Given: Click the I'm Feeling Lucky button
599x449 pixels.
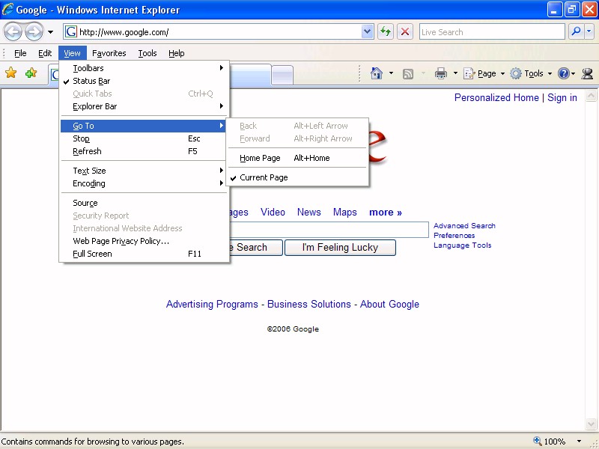Looking at the screenshot, I should click(x=340, y=248).
